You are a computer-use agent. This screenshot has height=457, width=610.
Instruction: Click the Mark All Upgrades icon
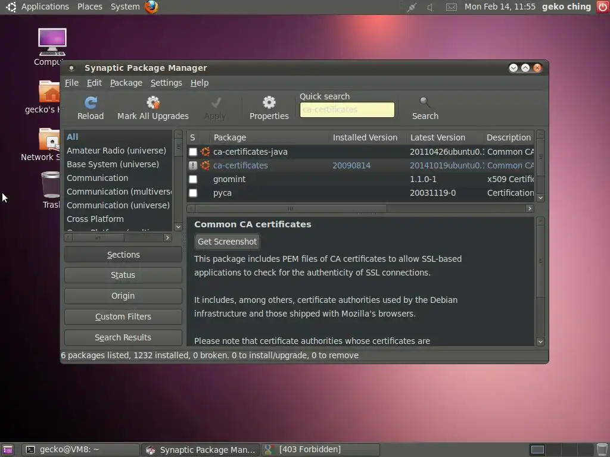point(153,102)
